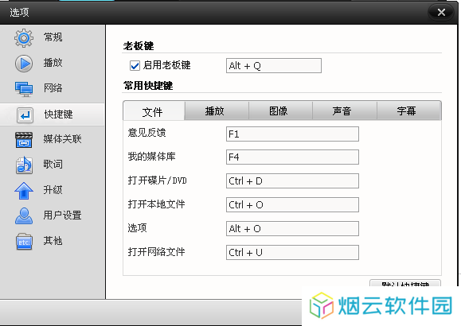461x326 pixels.
Task: Click the 选项 Alt + O shortcut field
Action: [292, 228]
